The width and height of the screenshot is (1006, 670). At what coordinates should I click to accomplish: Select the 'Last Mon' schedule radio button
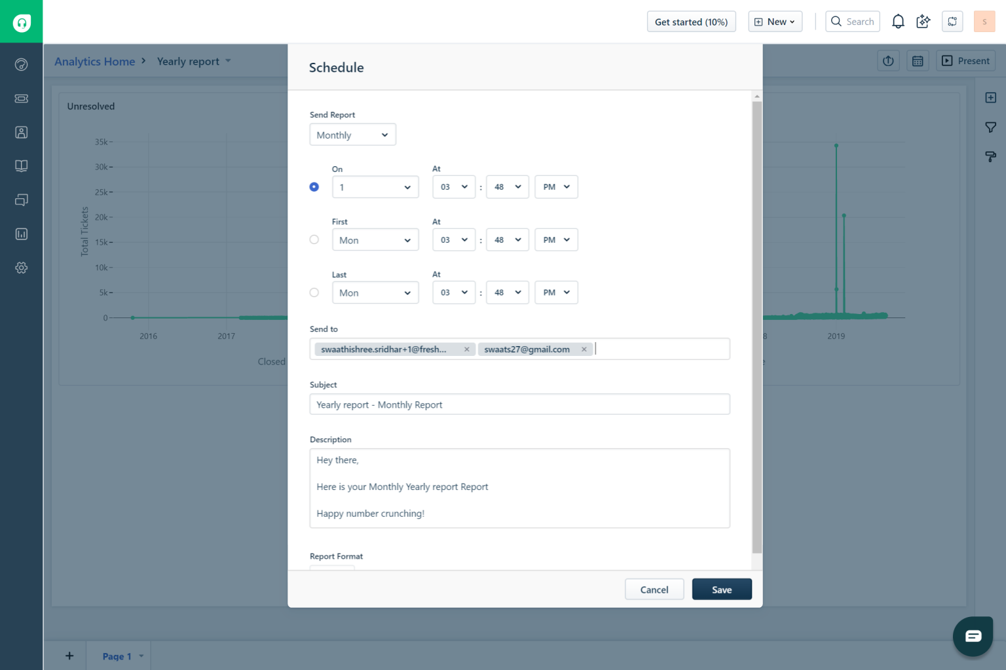point(314,292)
